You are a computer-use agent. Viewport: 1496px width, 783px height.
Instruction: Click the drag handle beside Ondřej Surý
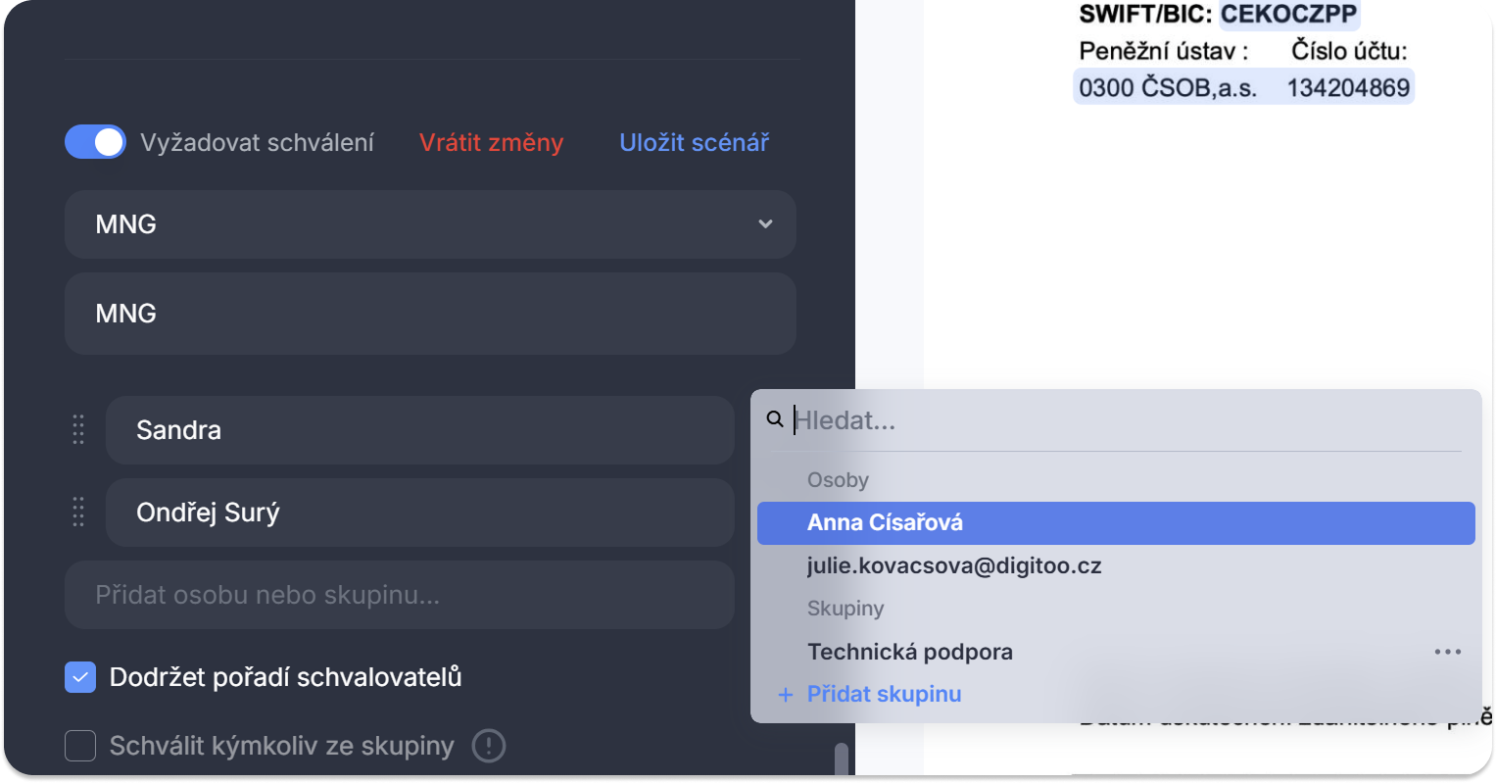pos(78,512)
